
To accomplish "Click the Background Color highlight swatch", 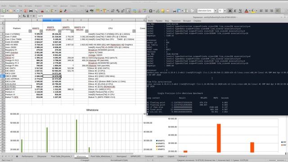I will point(253,11).
